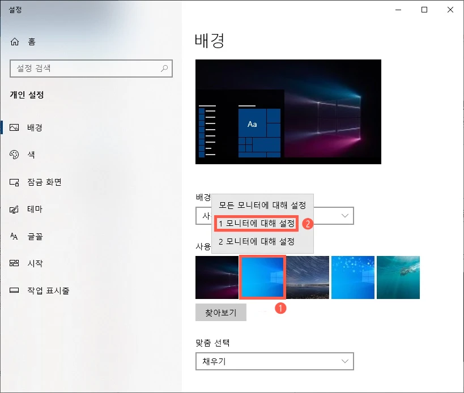Click the 잠금 화면 lock screen icon
Screen dimensions: 464x393
point(14,182)
